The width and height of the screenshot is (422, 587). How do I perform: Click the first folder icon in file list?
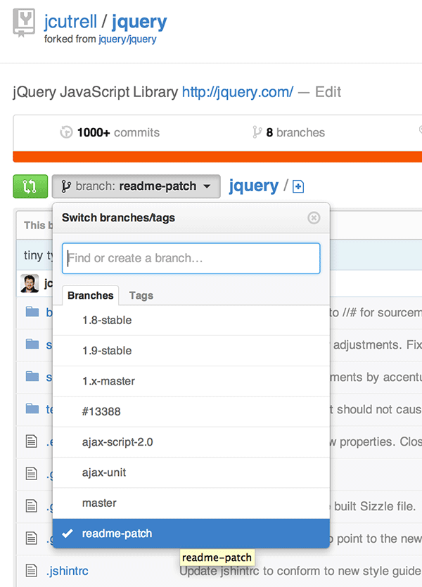[32, 311]
